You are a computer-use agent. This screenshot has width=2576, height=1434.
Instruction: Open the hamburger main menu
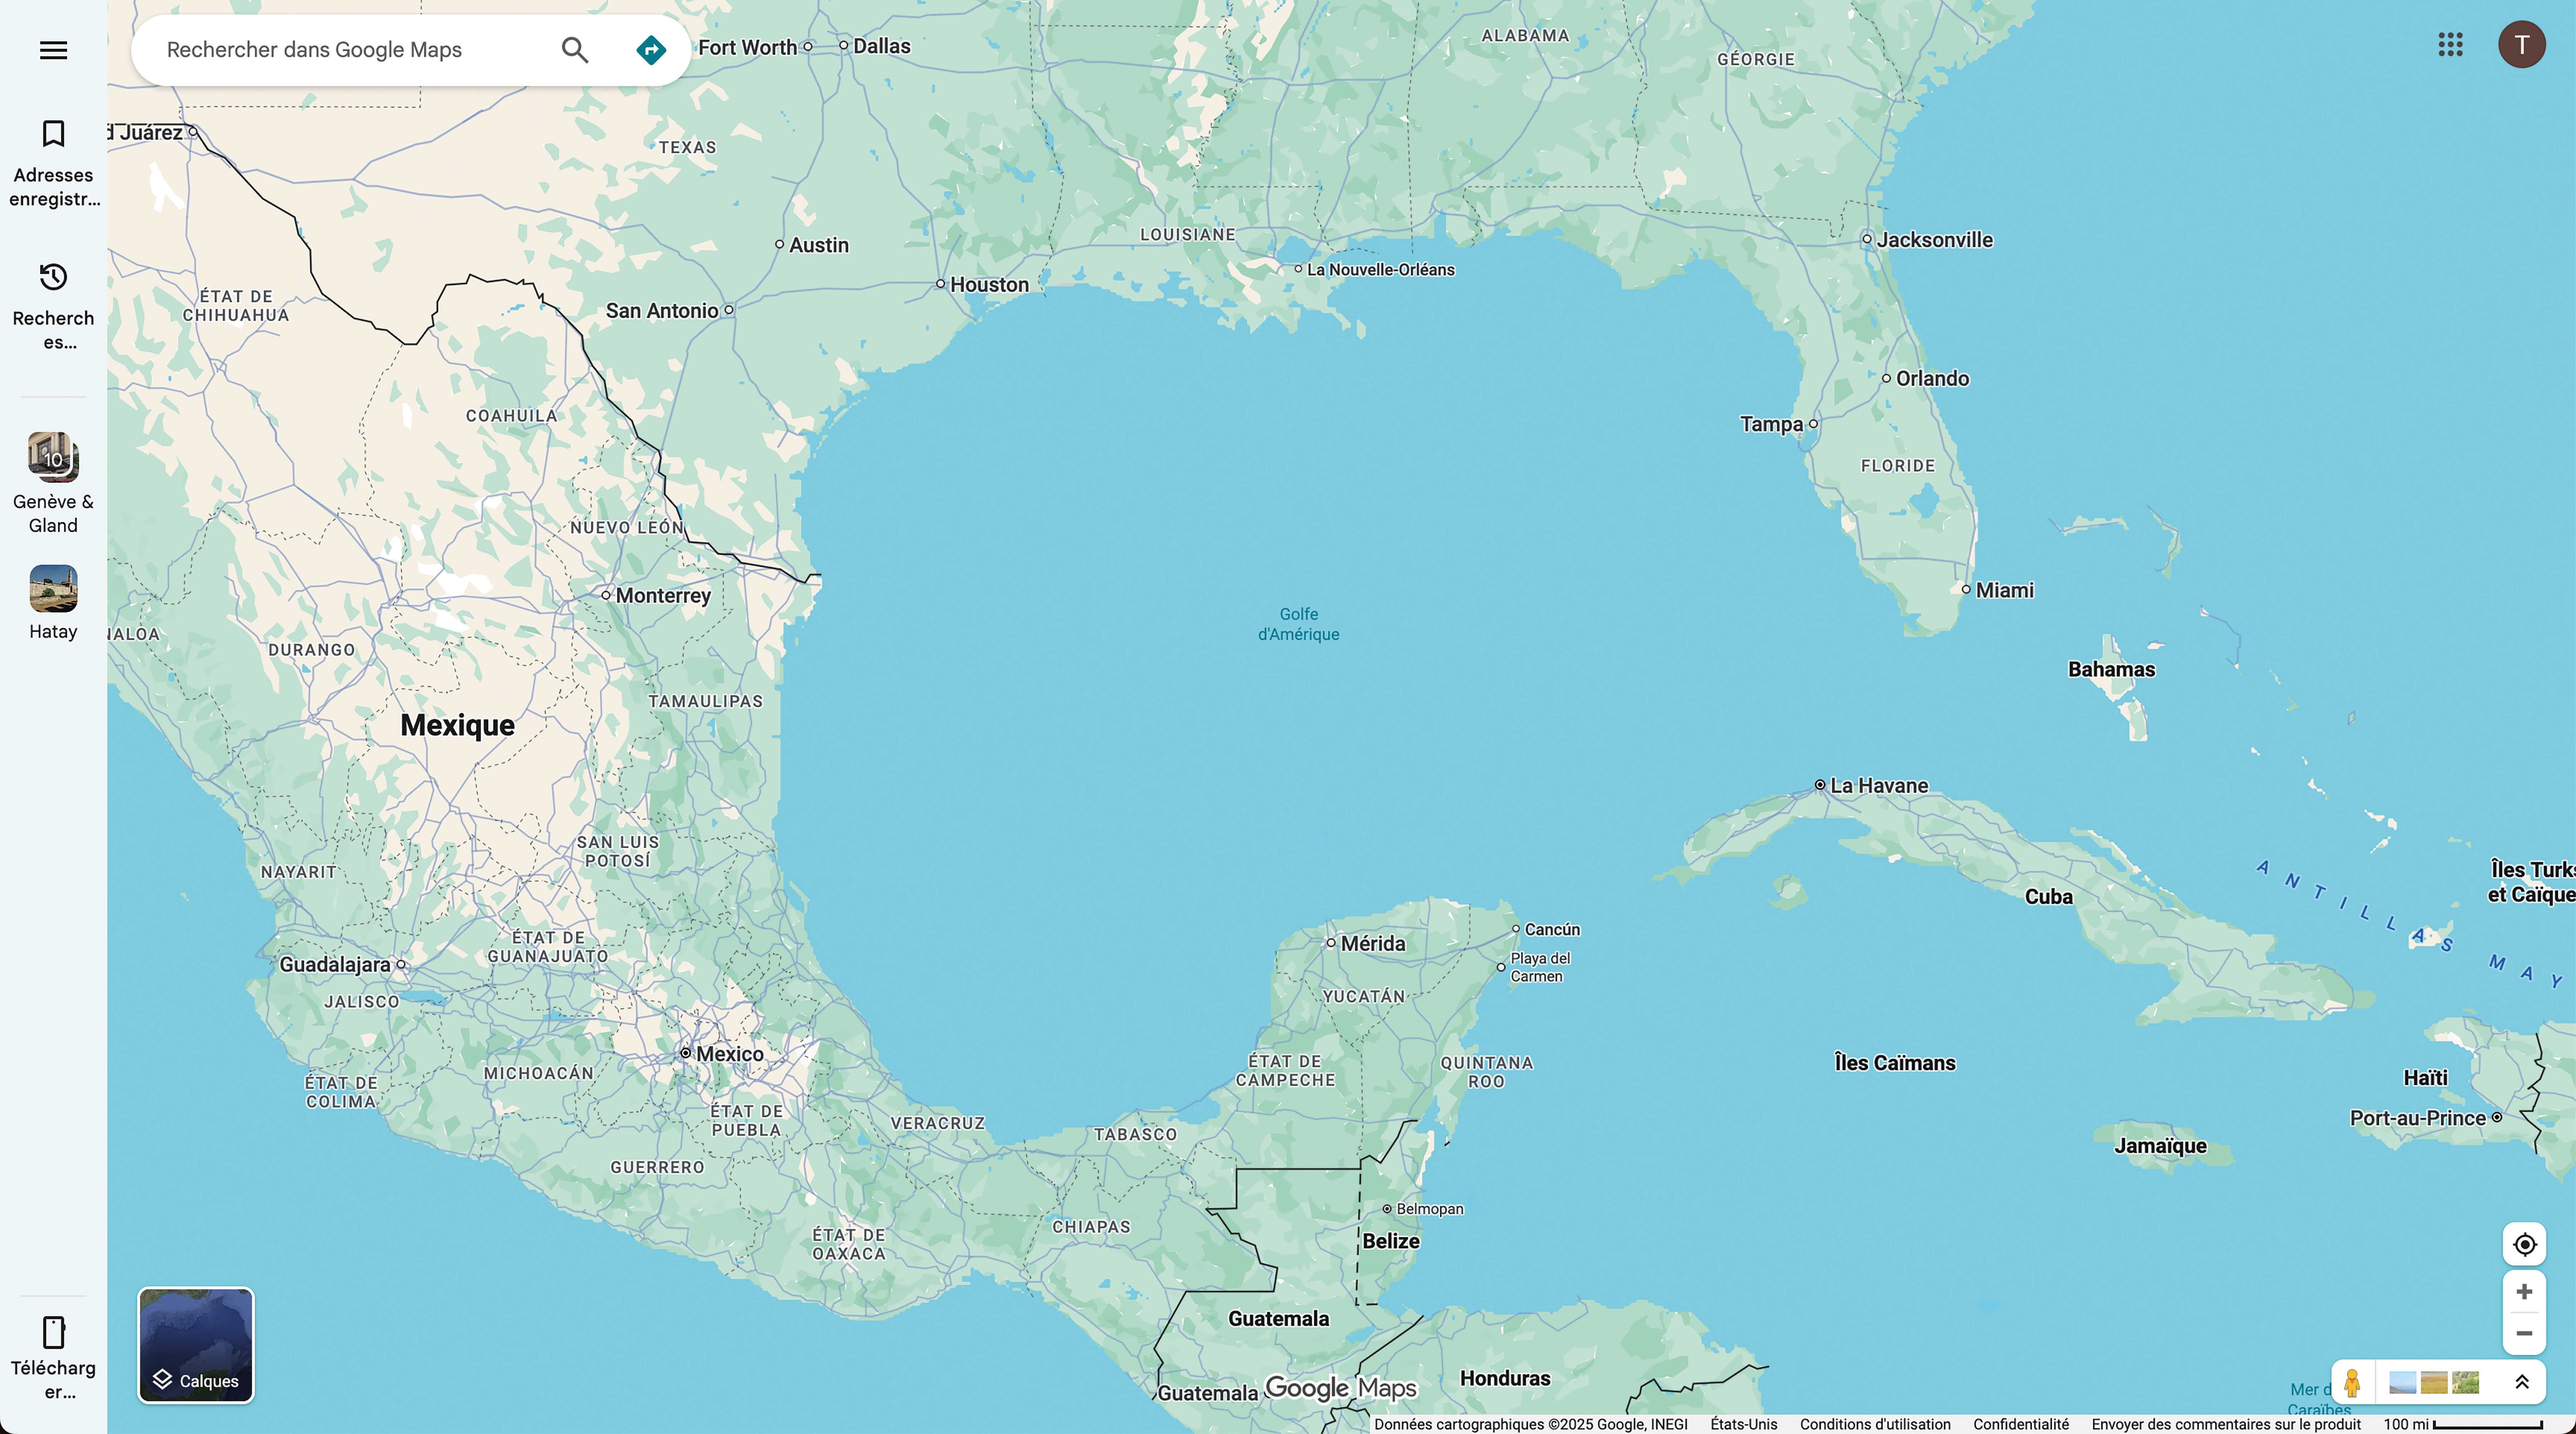click(53, 50)
